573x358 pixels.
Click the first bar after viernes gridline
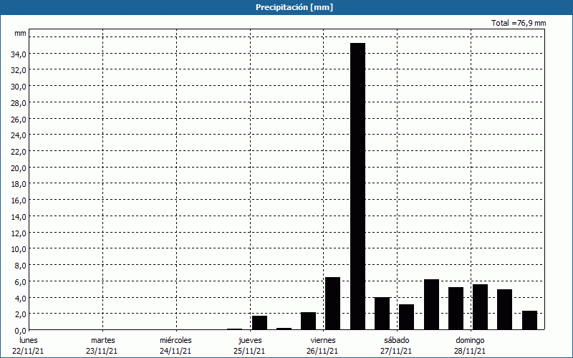point(332,304)
